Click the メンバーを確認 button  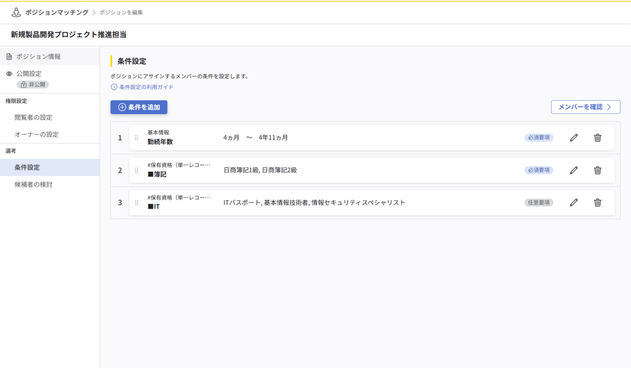pyautogui.click(x=585, y=107)
